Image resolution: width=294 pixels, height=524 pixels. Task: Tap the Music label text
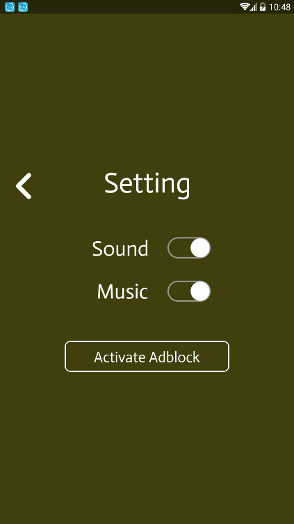(122, 292)
